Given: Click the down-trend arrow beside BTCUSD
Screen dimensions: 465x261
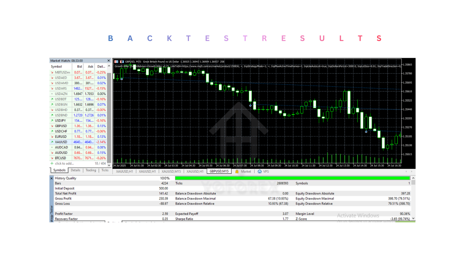Looking at the screenshot, I should pos(52,158).
